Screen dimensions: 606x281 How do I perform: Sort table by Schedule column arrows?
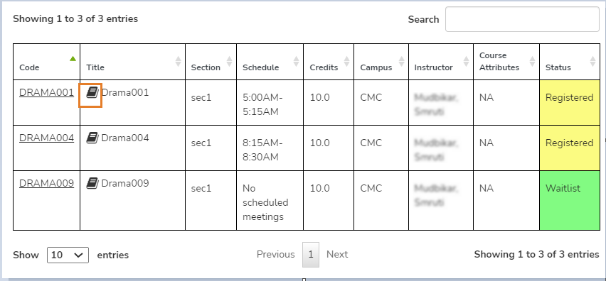point(296,61)
